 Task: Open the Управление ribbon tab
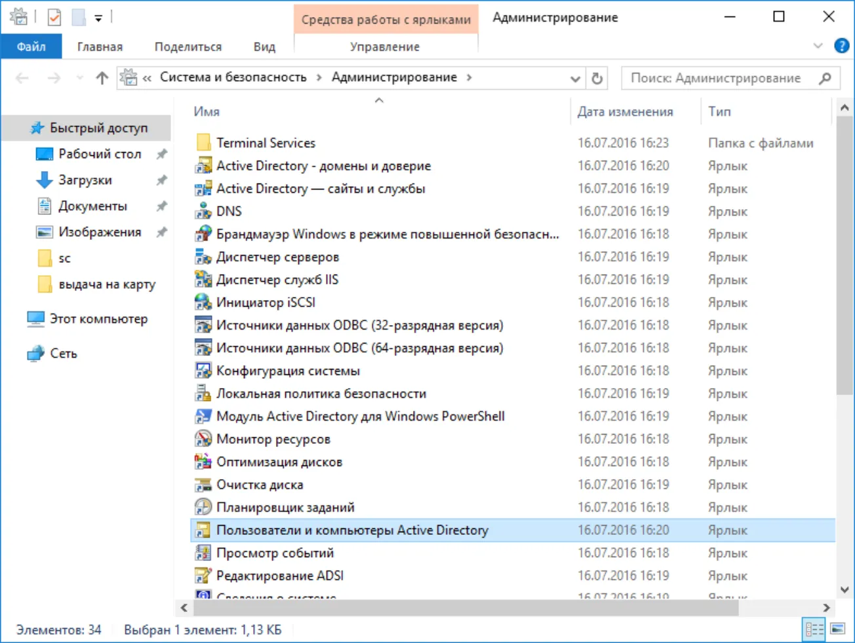pyautogui.click(x=385, y=47)
